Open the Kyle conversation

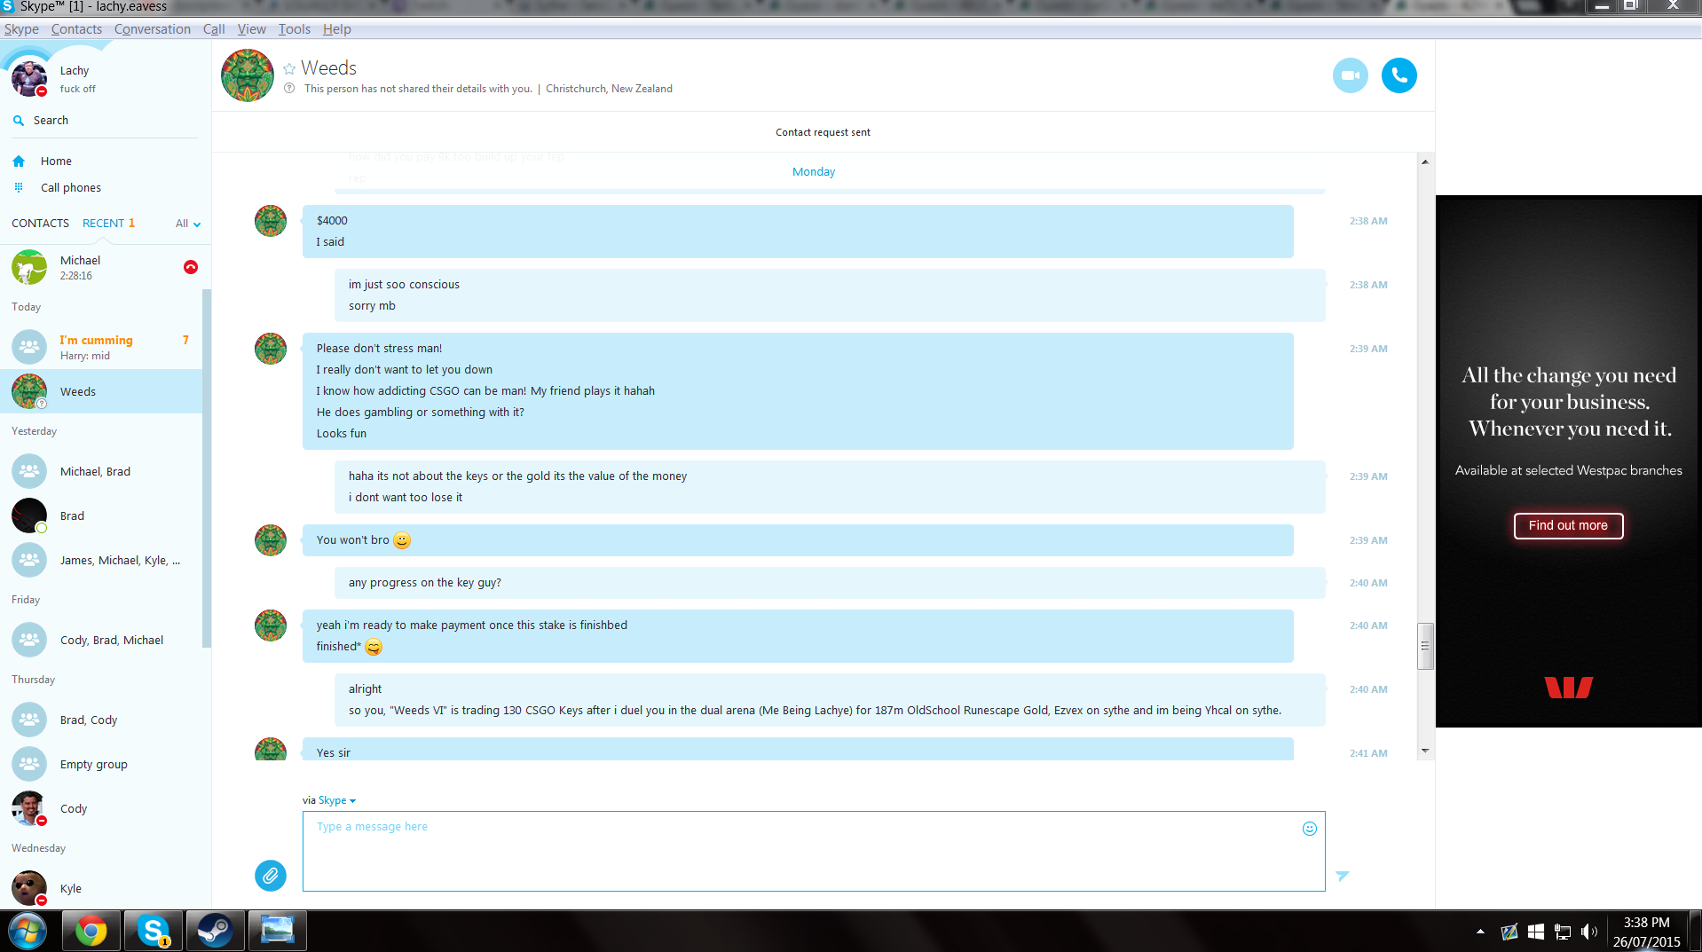pos(101,888)
